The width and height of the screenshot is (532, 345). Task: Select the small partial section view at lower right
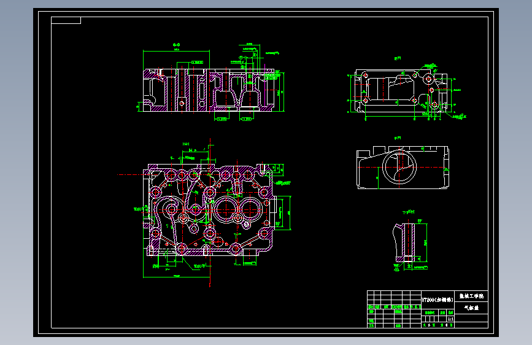pyautogui.click(x=404, y=242)
